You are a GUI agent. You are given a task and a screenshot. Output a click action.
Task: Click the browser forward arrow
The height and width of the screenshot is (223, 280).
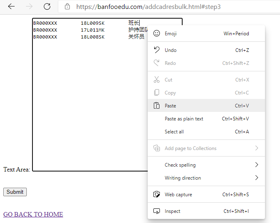29,6
